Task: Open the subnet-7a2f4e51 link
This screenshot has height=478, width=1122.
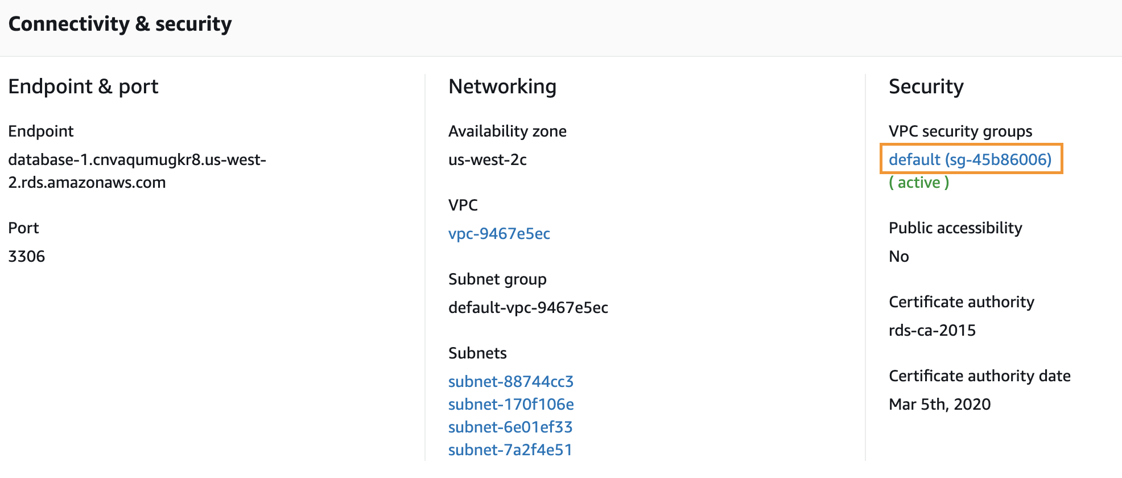Action: point(510,450)
